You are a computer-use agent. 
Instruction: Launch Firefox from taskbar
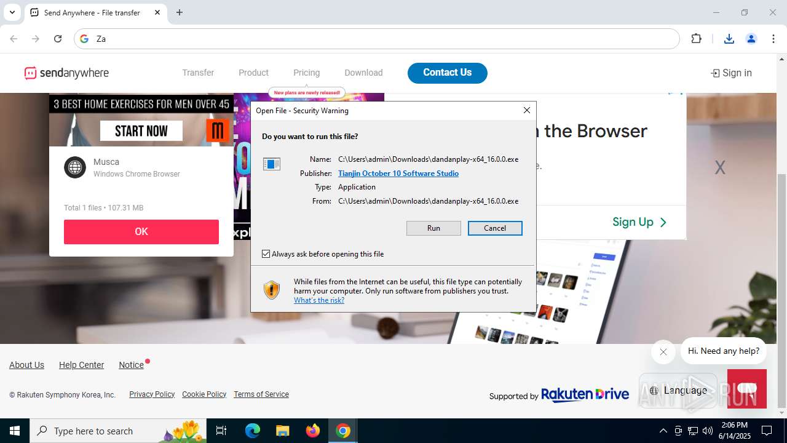coord(313,431)
